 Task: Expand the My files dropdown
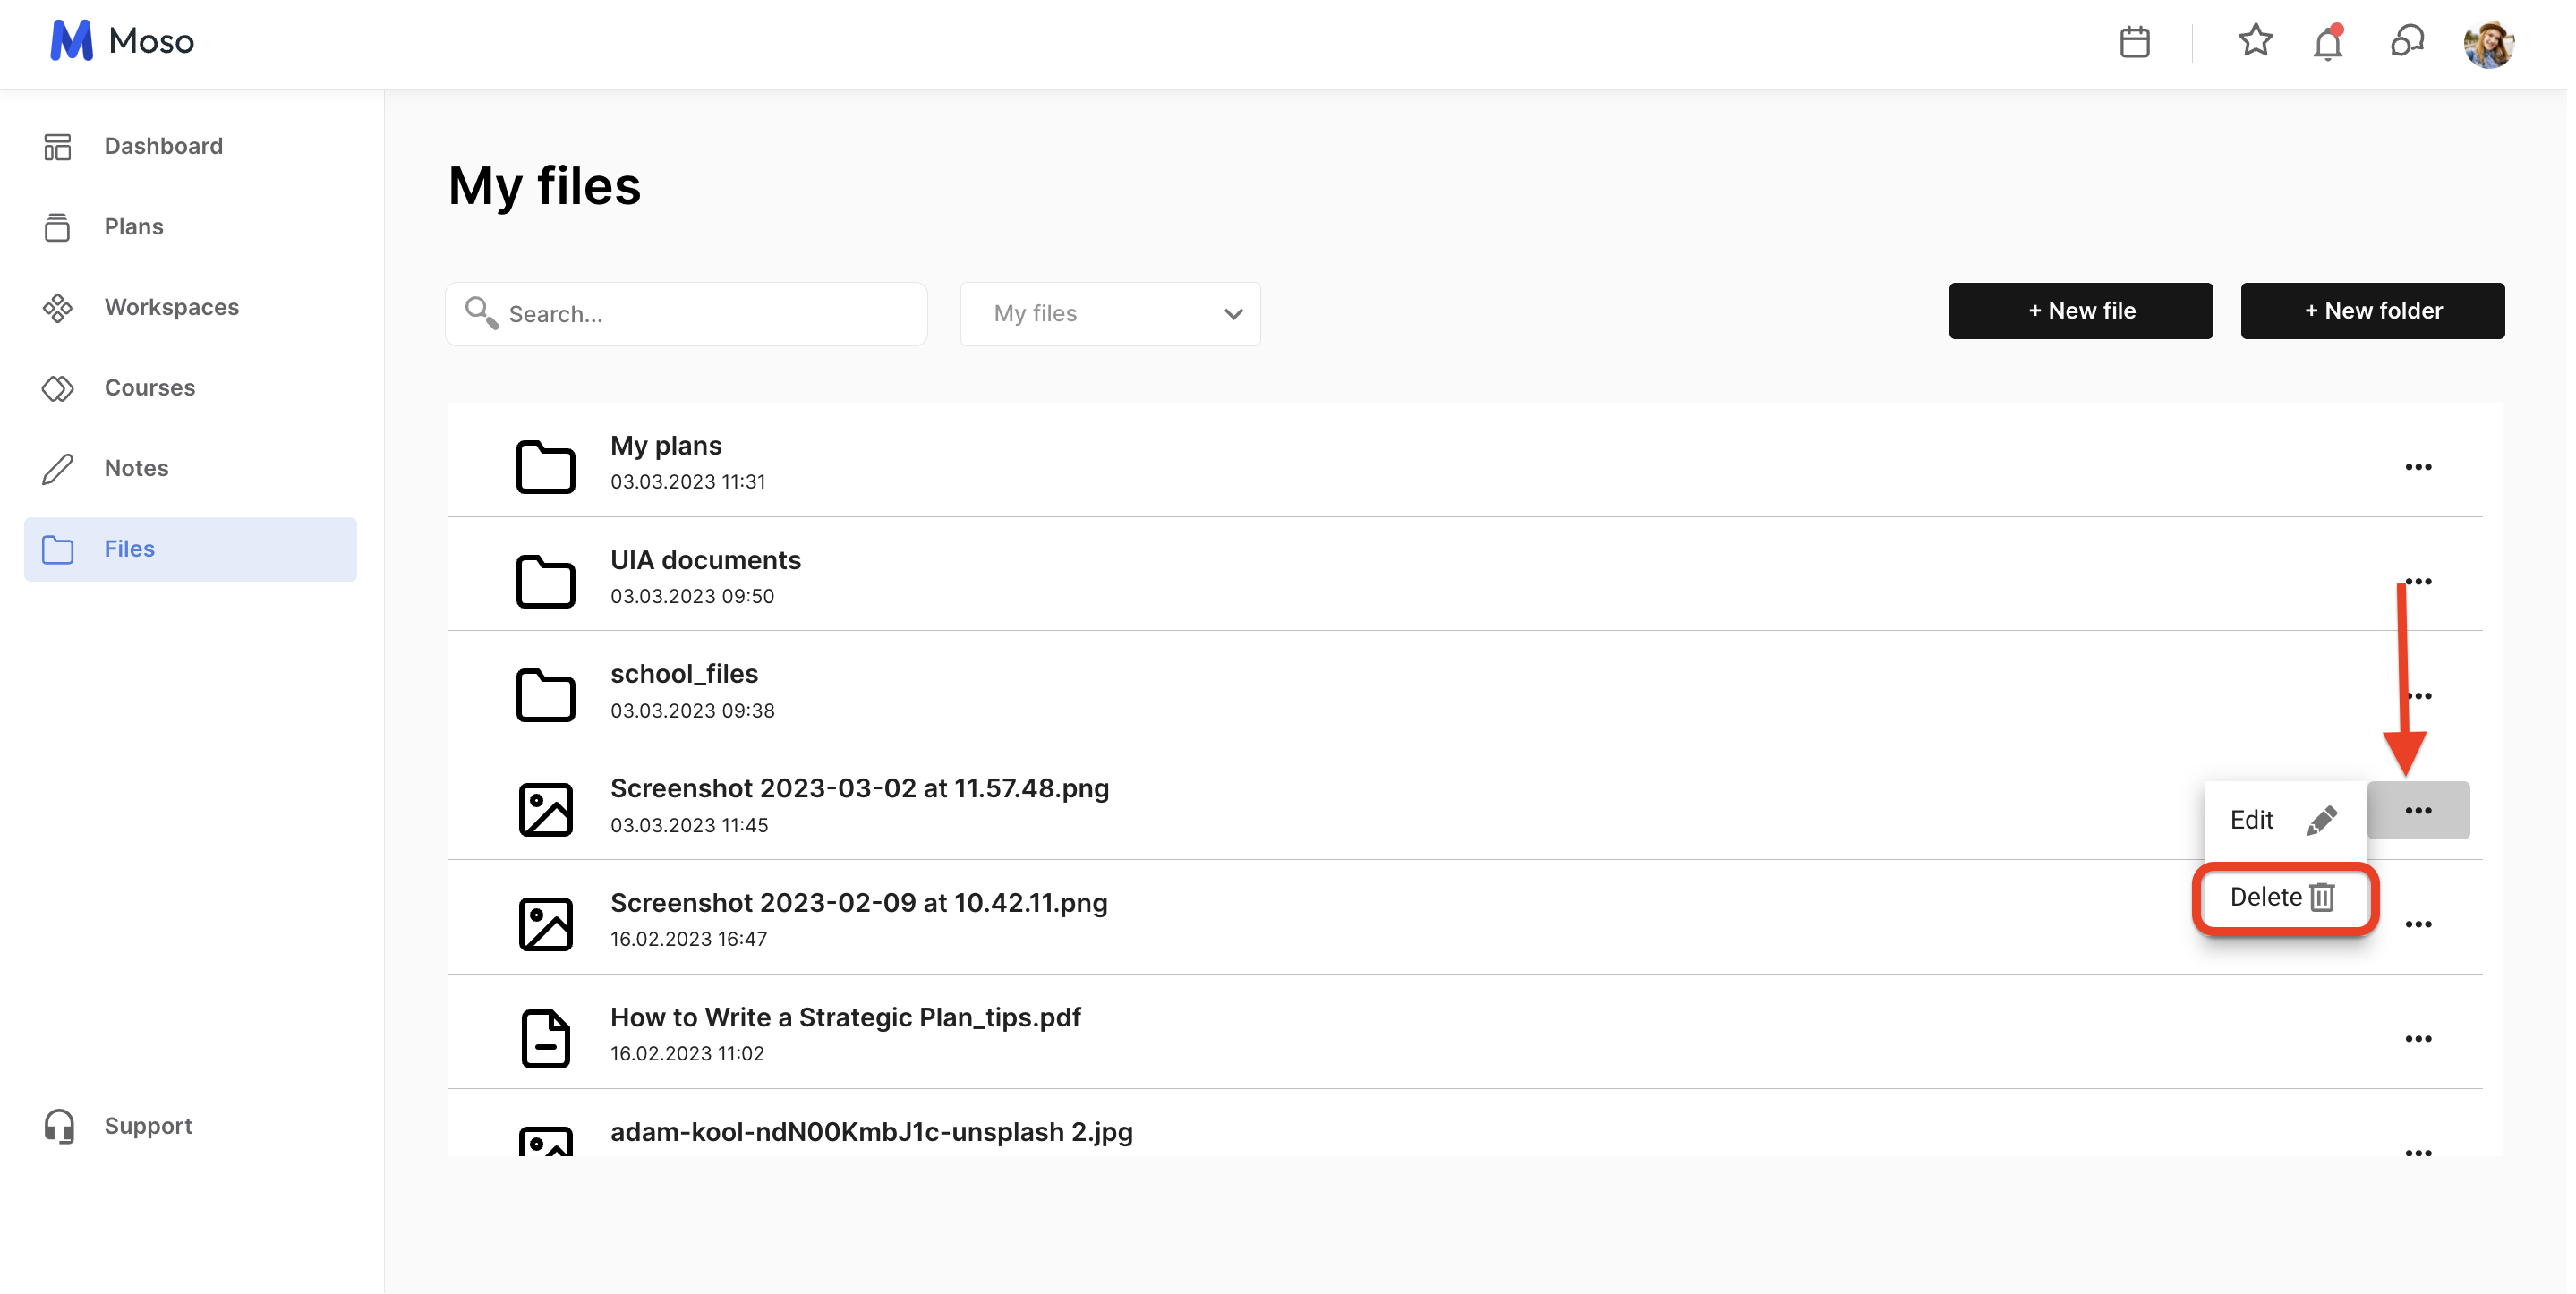point(1110,314)
